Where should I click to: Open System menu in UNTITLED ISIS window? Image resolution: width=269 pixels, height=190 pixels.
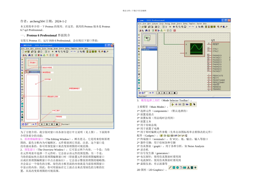tap(81, 48)
